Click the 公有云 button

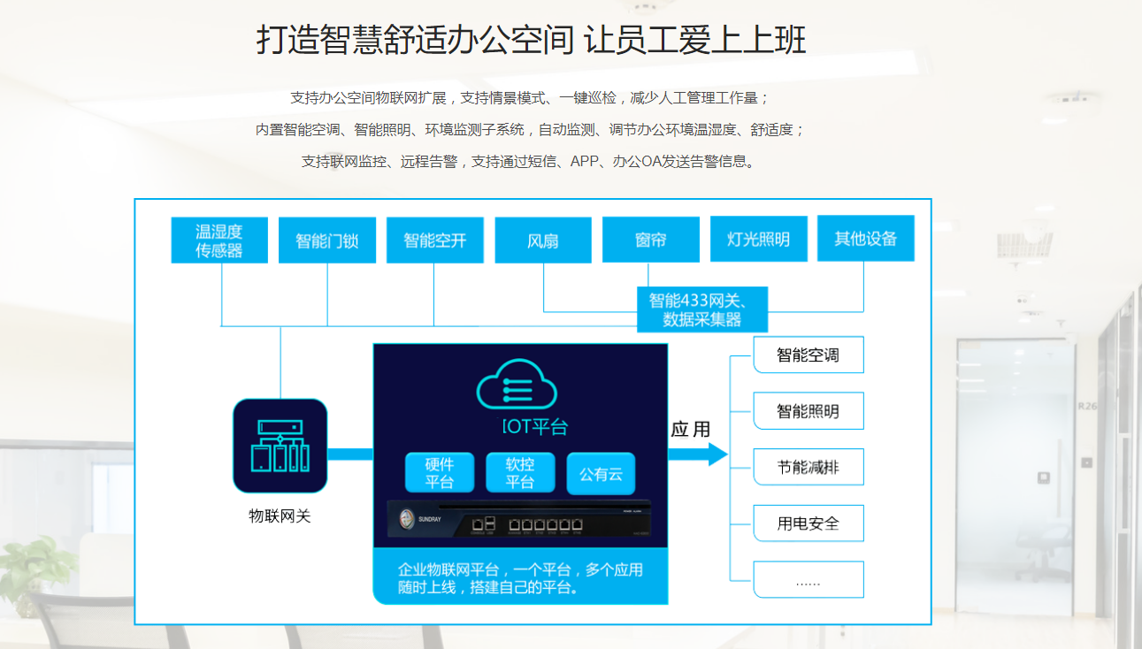[x=601, y=474]
